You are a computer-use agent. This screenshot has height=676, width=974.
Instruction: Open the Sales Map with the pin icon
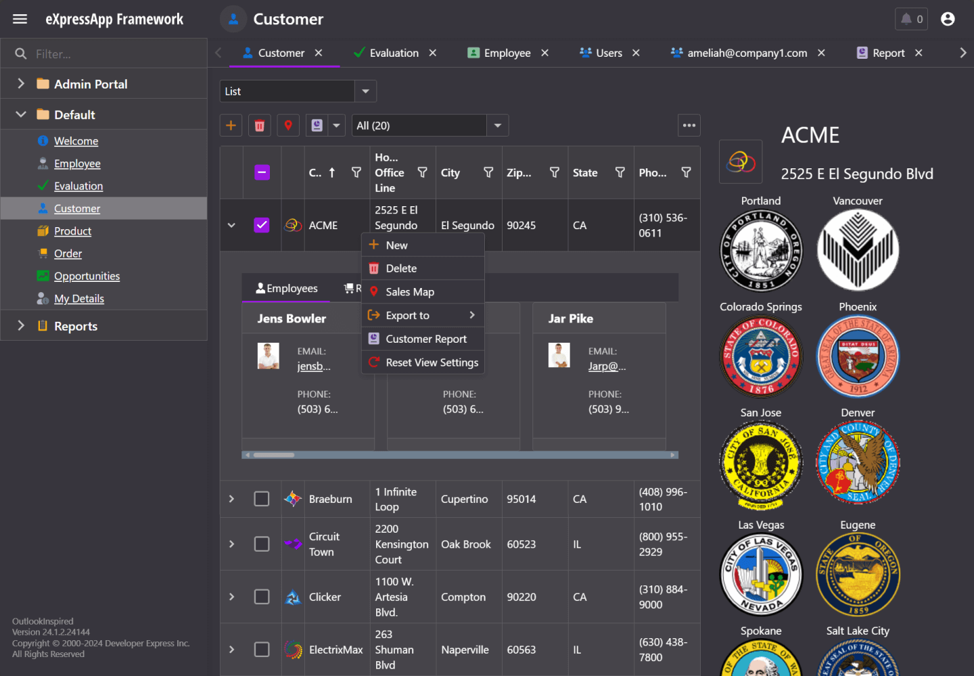coord(287,125)
